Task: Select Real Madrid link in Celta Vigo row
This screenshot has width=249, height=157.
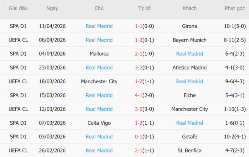Action: 190,123
